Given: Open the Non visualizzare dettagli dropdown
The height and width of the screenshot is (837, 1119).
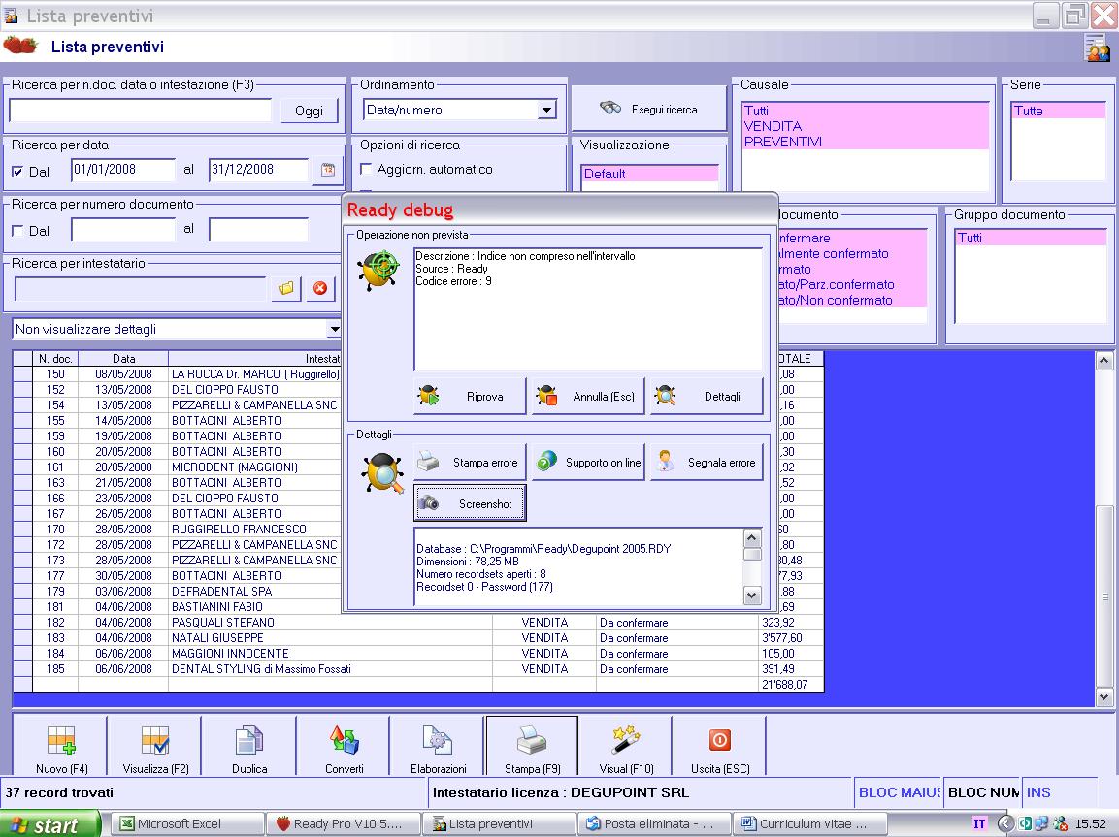Looking at the screenshot, I should click(x=334, y=330).
